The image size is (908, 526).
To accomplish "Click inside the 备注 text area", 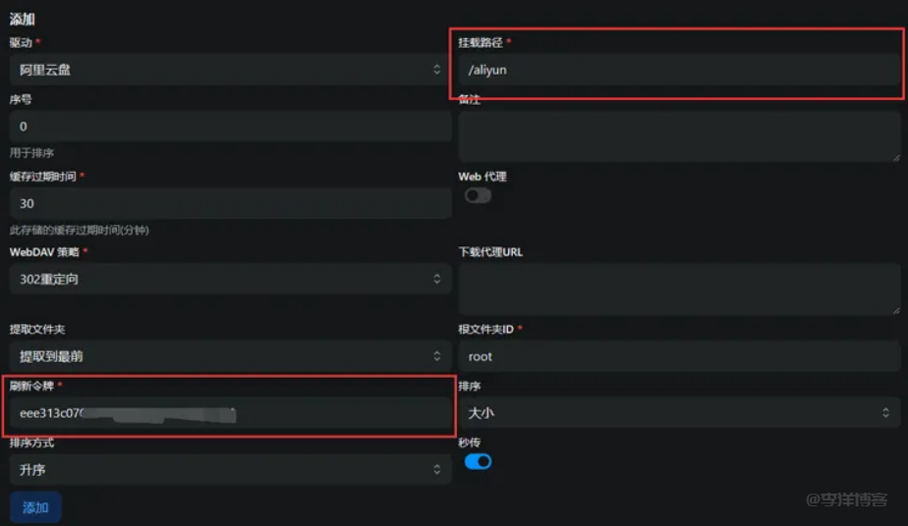I will coord(678,135).
